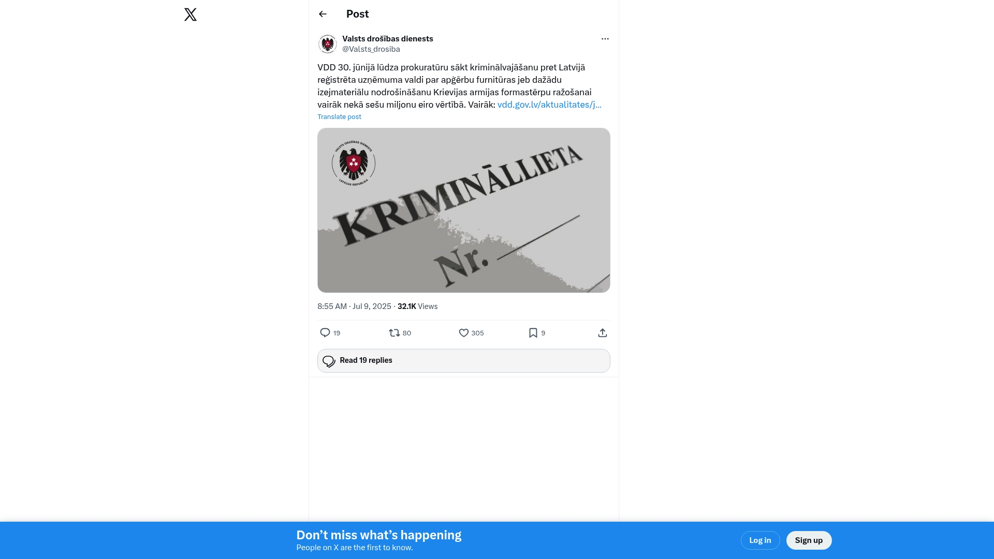Bookmark the post
The height and width of the screenshot is (559, 994).
coord(533,333)
